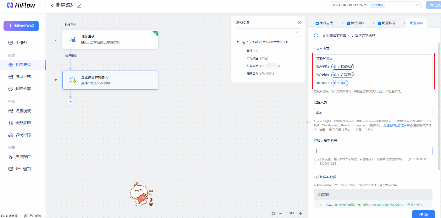This screenshot has width=441, height=218.
Task: Click the mascot sticker on the canvas
Action: pyautogui.click(x=142, y=194)
